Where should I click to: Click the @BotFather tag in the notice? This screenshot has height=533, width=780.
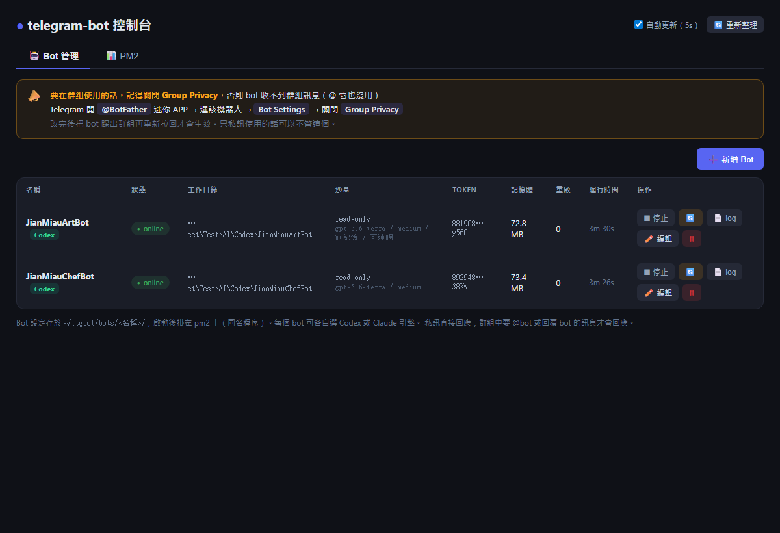tap(124, 109)
